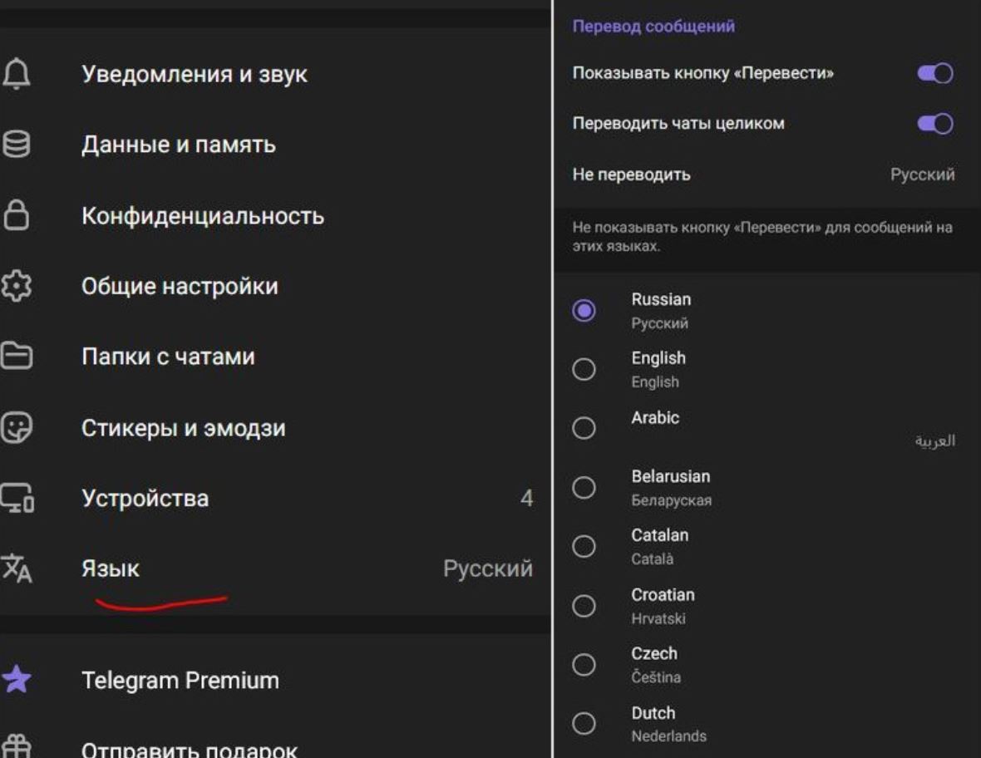Click the gear icon for general settings

[16, 287]
